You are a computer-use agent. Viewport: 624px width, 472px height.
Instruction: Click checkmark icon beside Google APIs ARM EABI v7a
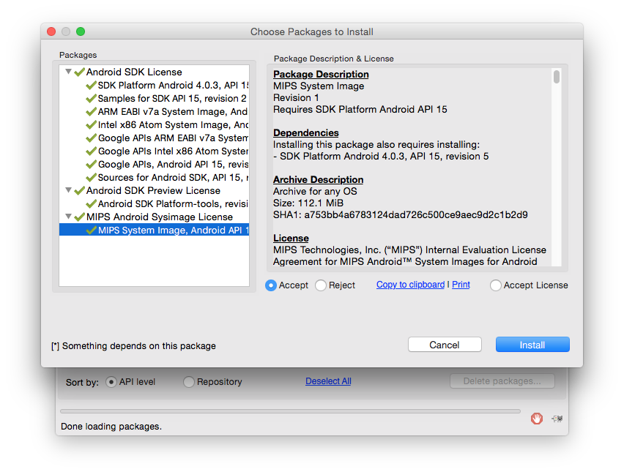(x=91, y=138)
